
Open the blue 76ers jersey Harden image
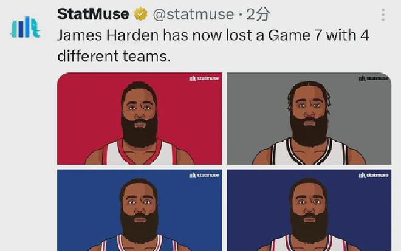[140, 210]
